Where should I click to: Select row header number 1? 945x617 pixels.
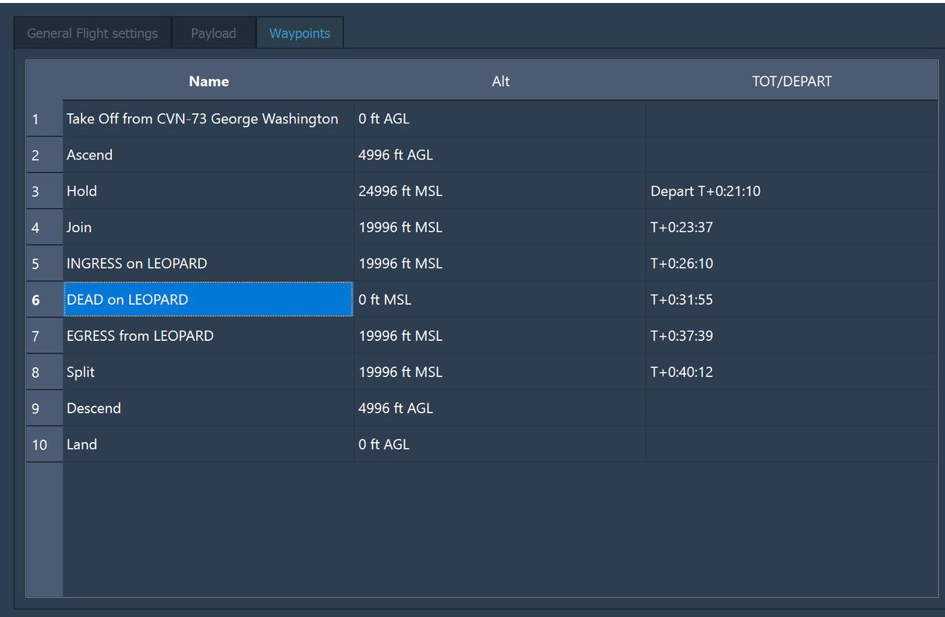(45, 119)
